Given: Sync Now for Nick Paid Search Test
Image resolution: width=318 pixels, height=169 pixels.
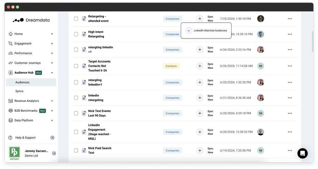Looking at the screenshot, I should pos(210,151).
